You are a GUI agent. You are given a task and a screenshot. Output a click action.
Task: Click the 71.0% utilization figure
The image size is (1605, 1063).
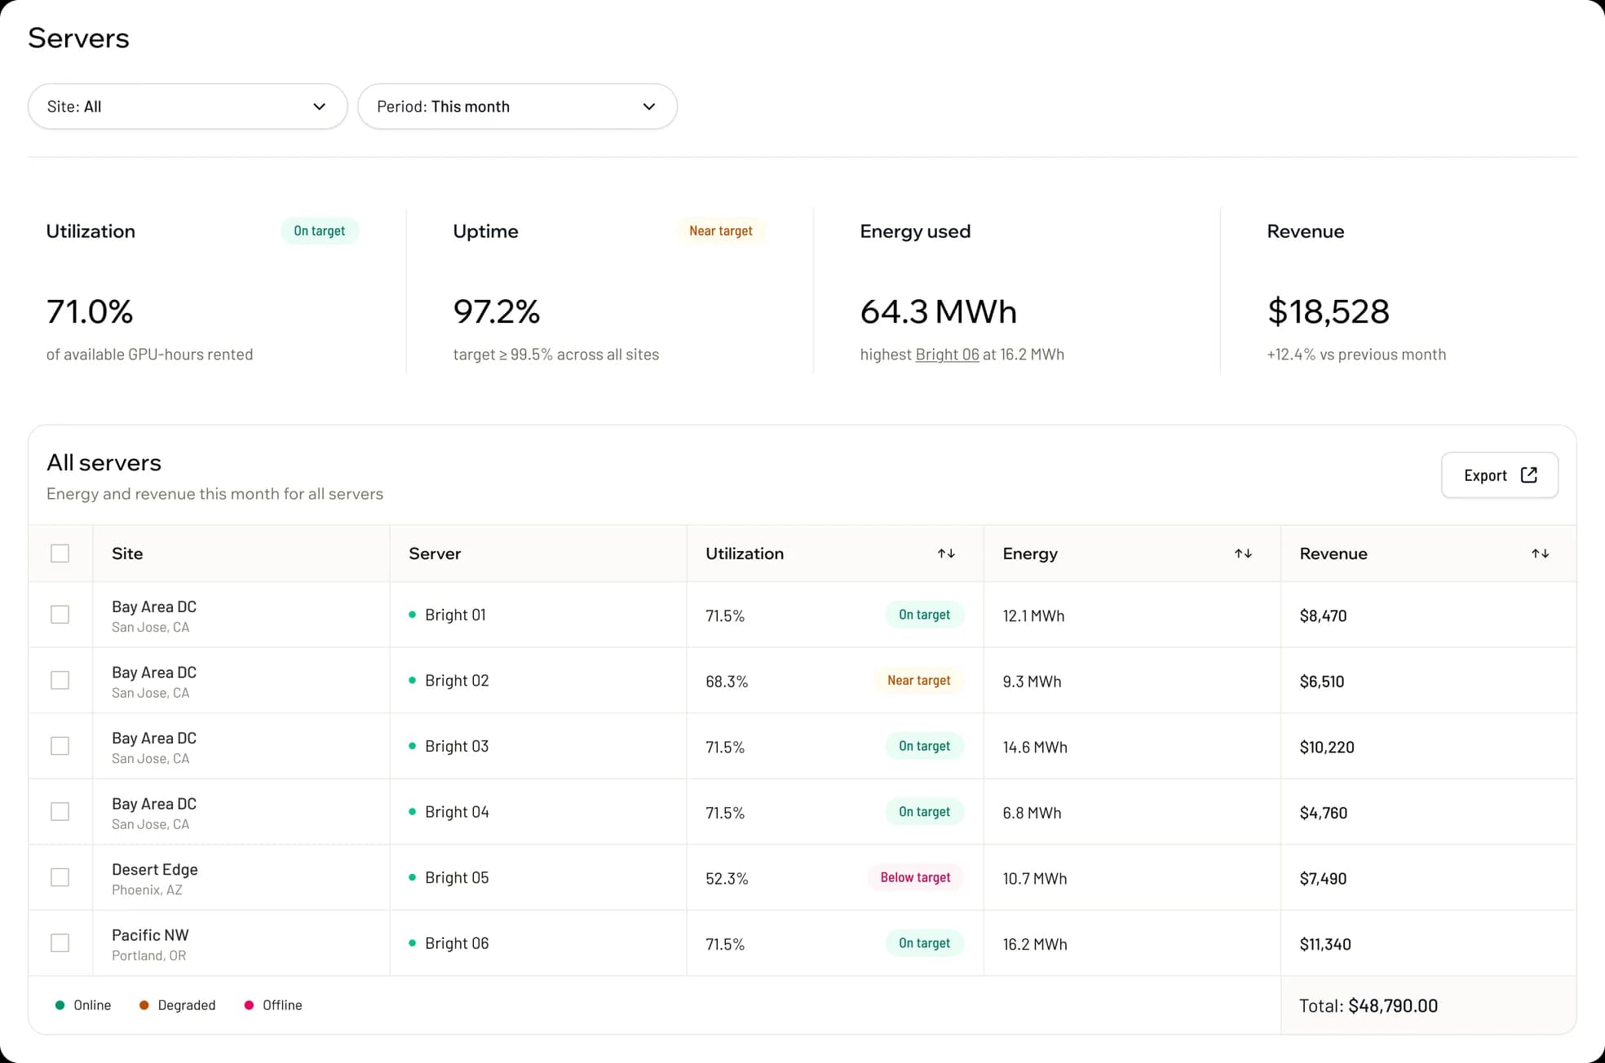(90, 311)
